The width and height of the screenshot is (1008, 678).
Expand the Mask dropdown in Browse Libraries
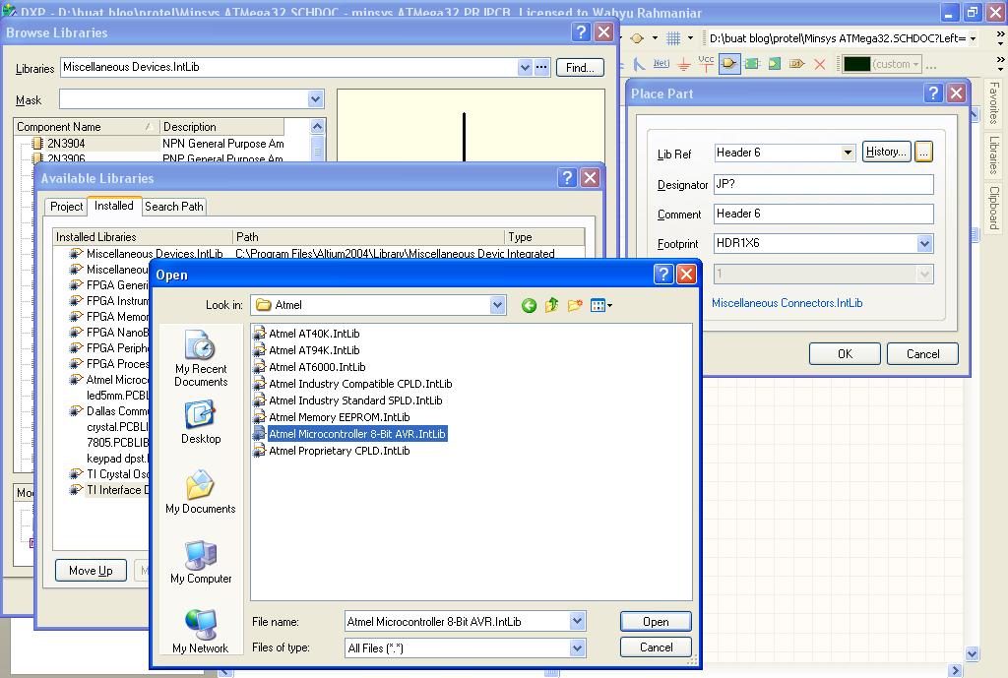point(315,99)
